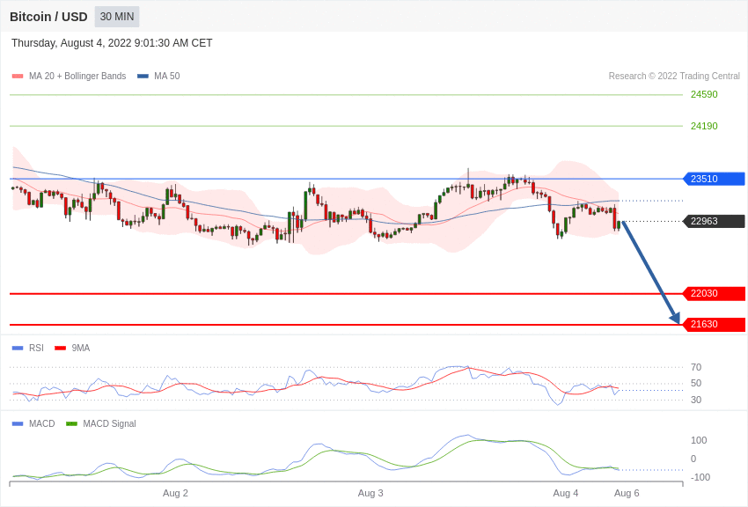The image size is (748, 507).
Task: Click the green MACD Signal legend marker
Action: 71,424
